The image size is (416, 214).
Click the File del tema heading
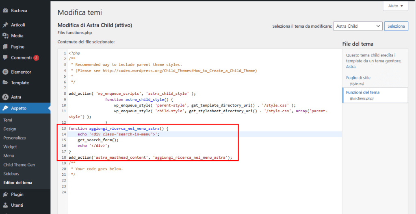[x=358, y=44]
